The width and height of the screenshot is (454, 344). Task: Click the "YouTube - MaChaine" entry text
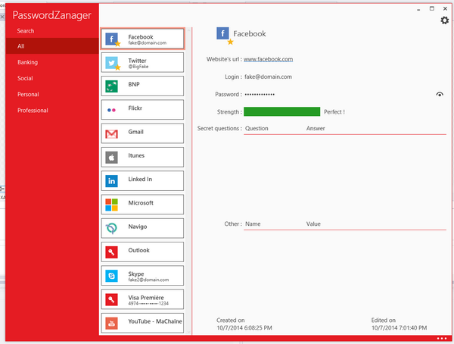point(155,321)
